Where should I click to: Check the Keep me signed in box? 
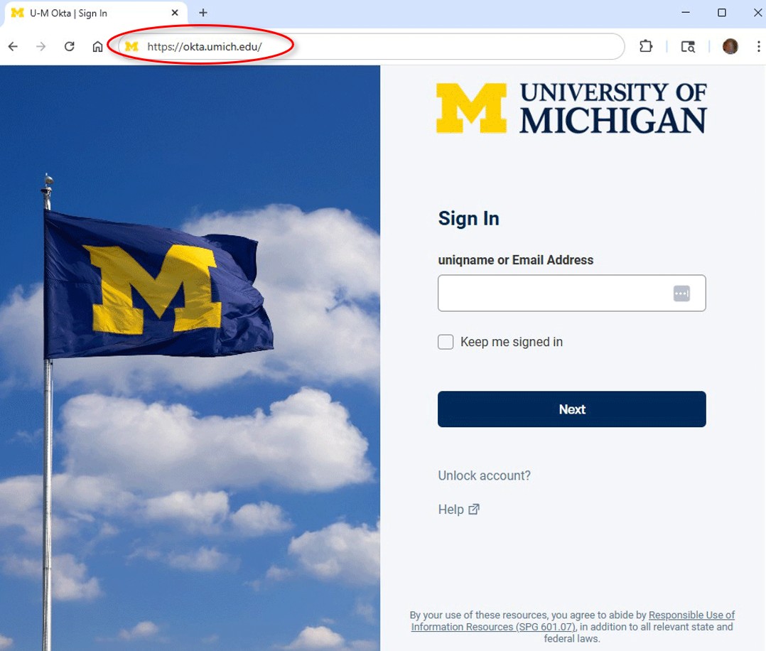[x=446, y=342]
